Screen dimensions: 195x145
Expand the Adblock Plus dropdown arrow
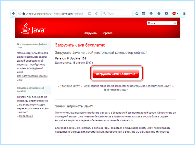pyautogui.click(x=177, y=13)
